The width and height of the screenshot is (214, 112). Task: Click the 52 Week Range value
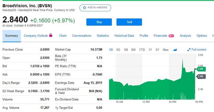(x=39, y=91)
